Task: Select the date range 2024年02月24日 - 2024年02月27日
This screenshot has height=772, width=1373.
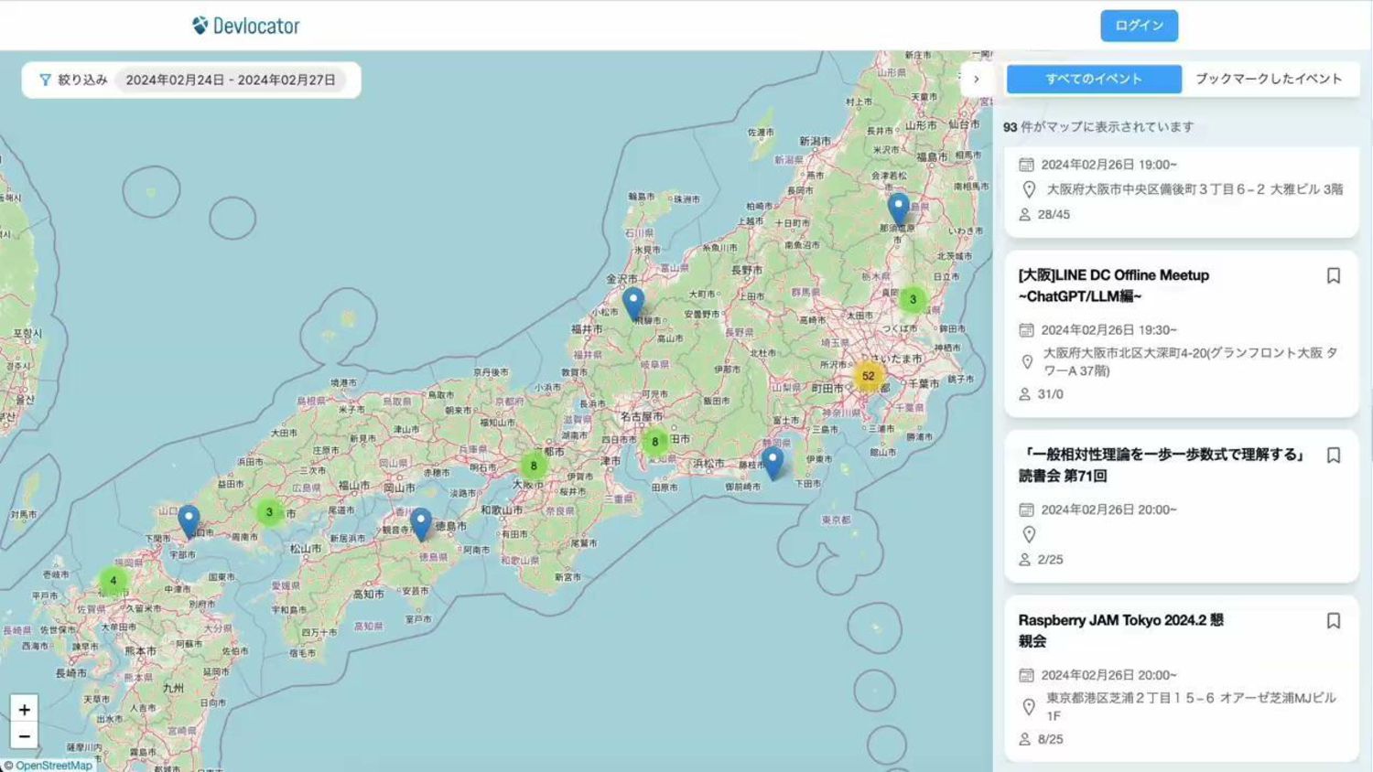Action: coord(231,80)
